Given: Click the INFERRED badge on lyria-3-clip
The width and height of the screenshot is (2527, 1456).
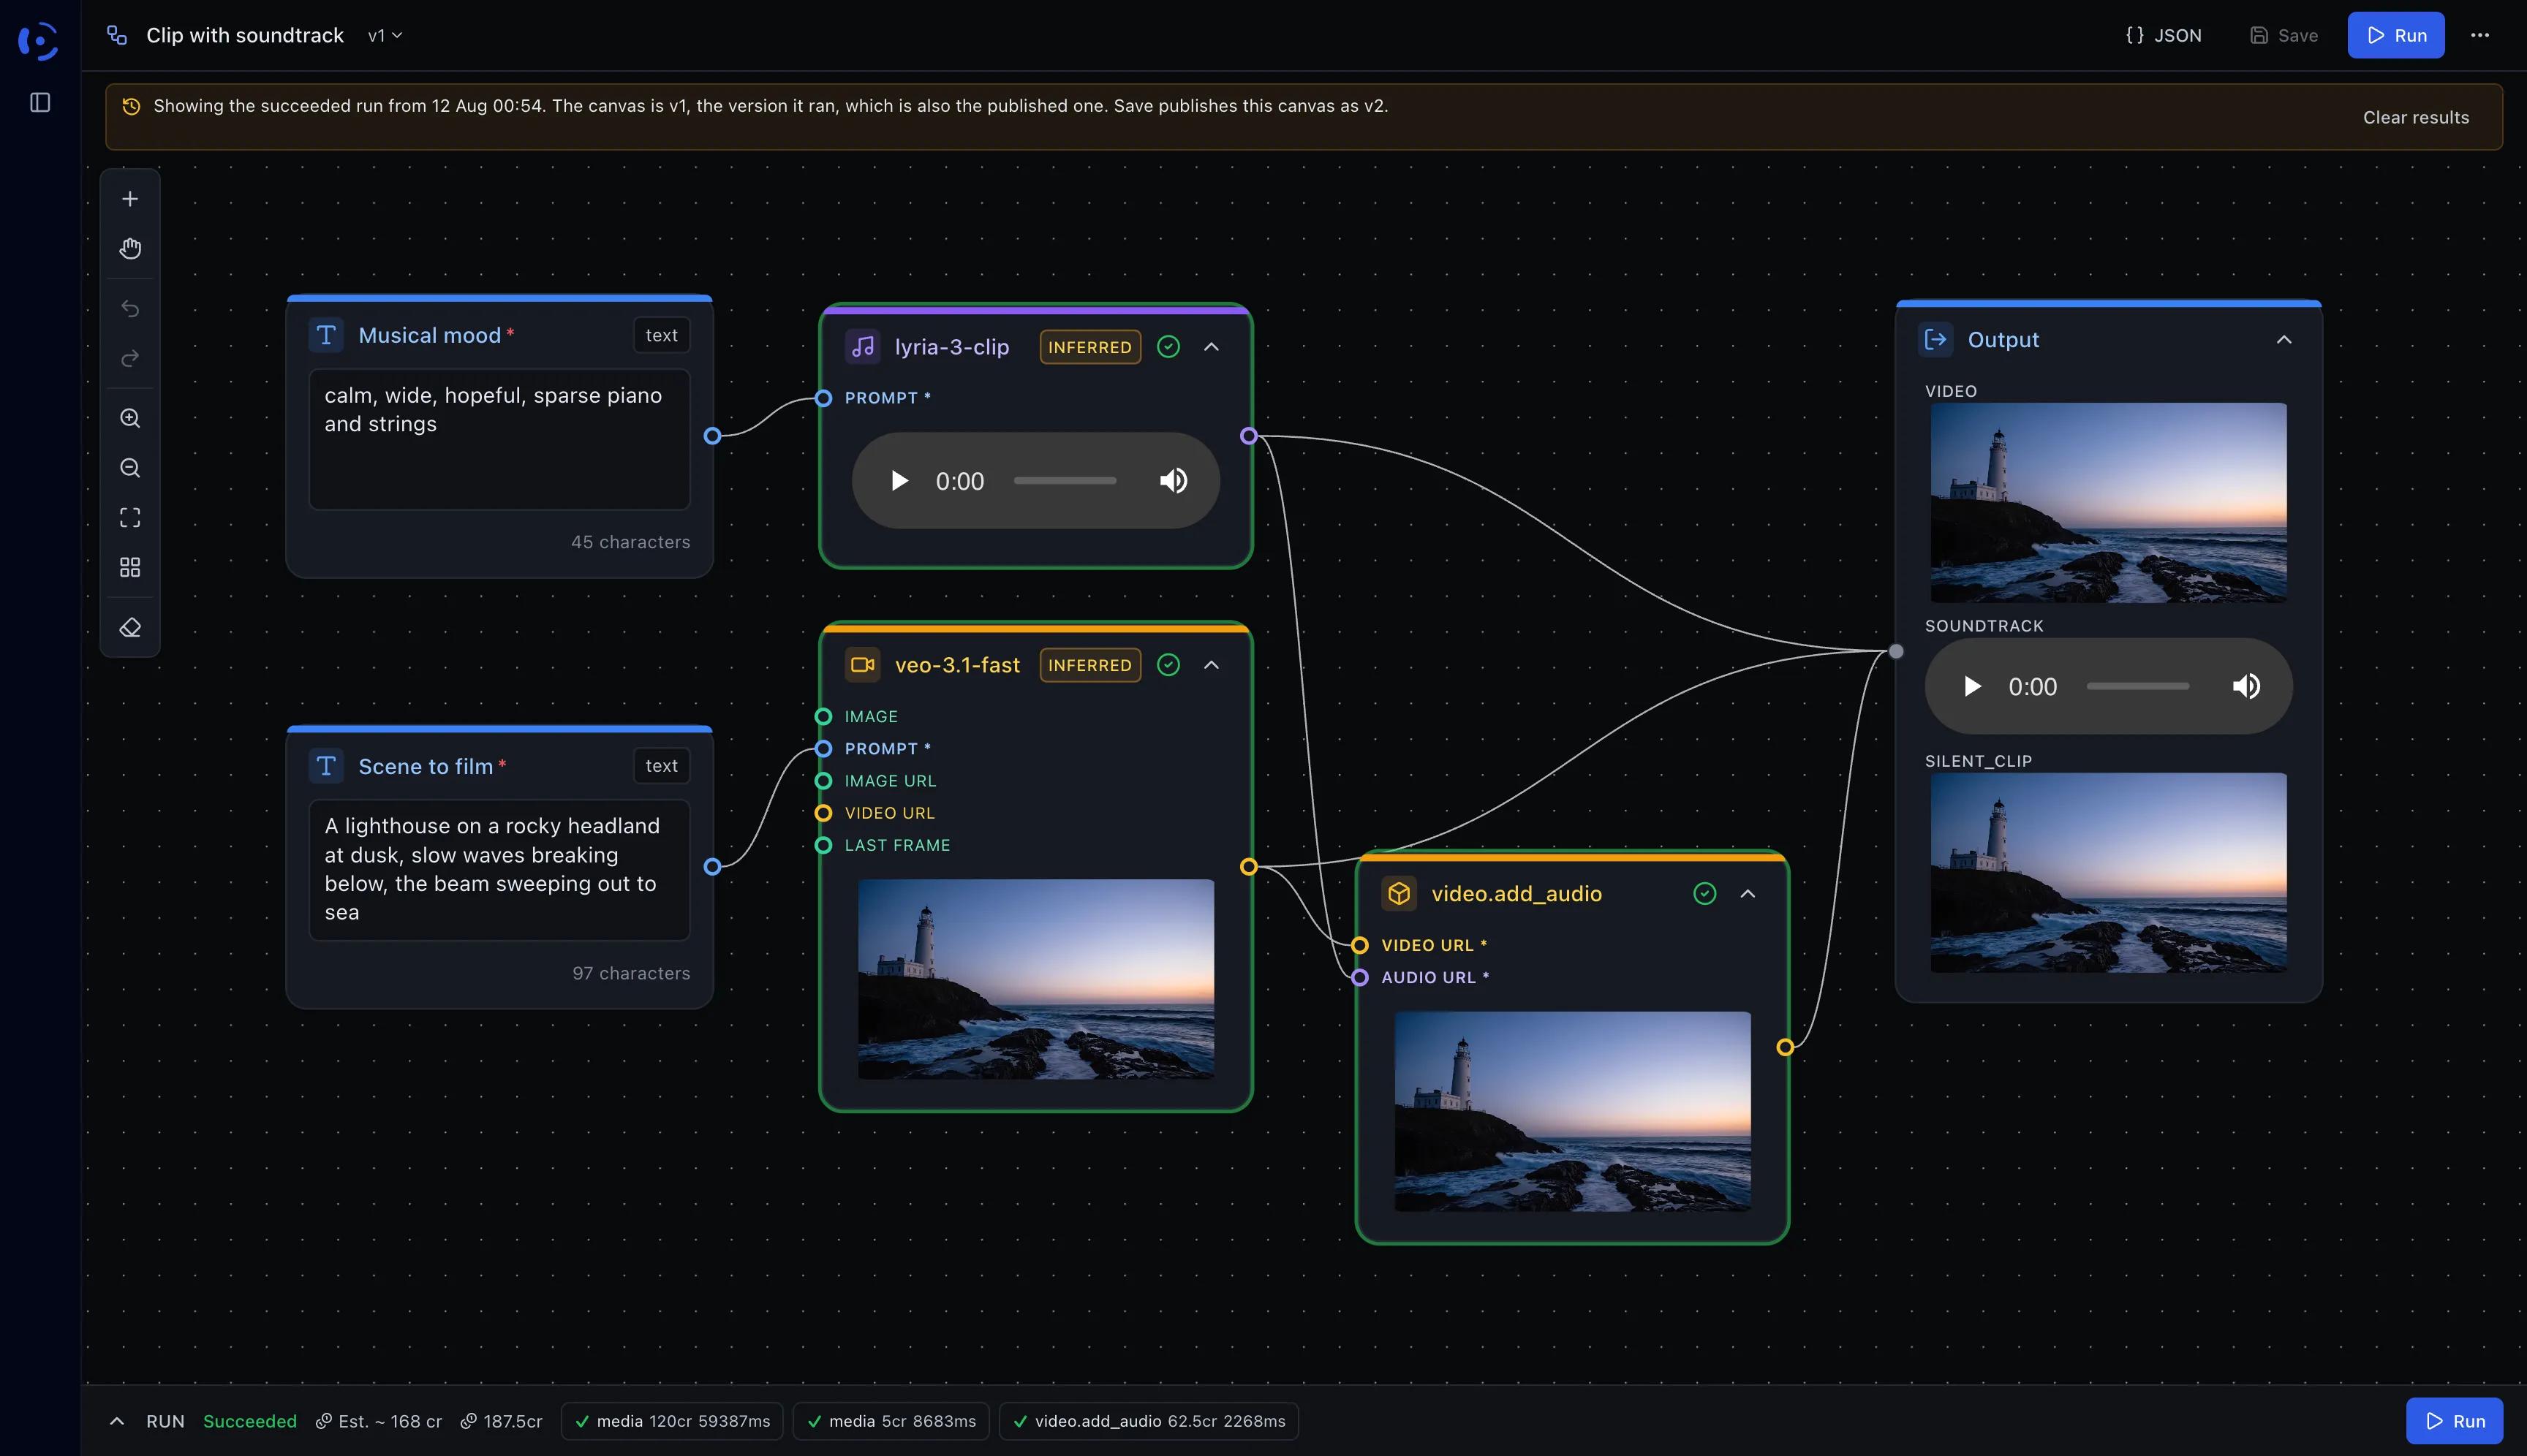Looking at the screenshot, I should (1089, 347).
